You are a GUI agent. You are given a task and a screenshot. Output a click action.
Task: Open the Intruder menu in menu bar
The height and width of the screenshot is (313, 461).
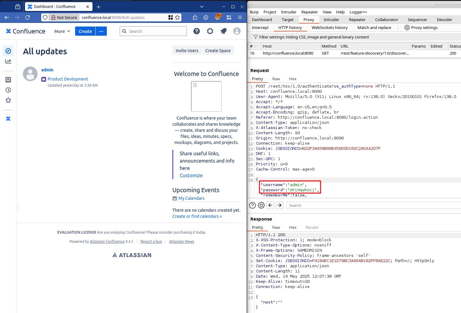click(x=289, y=12)
